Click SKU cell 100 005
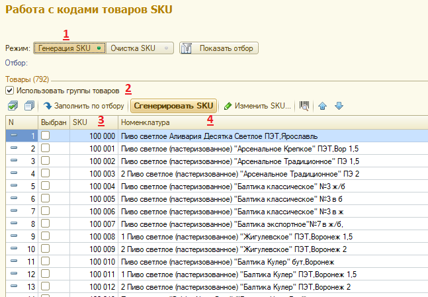428x297 pixels. coord(94,198)
